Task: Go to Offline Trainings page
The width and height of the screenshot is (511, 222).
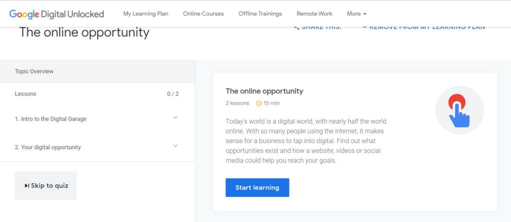Action: [x=260, y=13]
